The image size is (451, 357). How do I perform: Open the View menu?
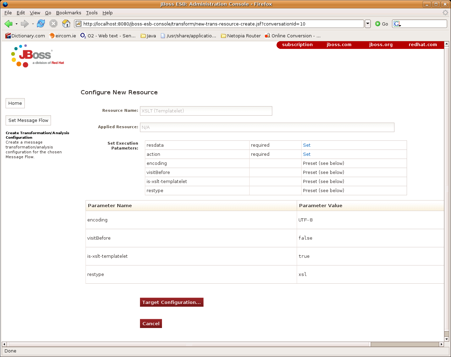[35, 13]
